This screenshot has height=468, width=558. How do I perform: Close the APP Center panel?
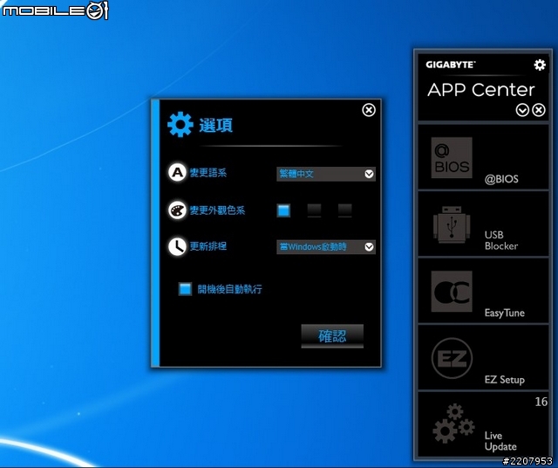tap(539, 110)
